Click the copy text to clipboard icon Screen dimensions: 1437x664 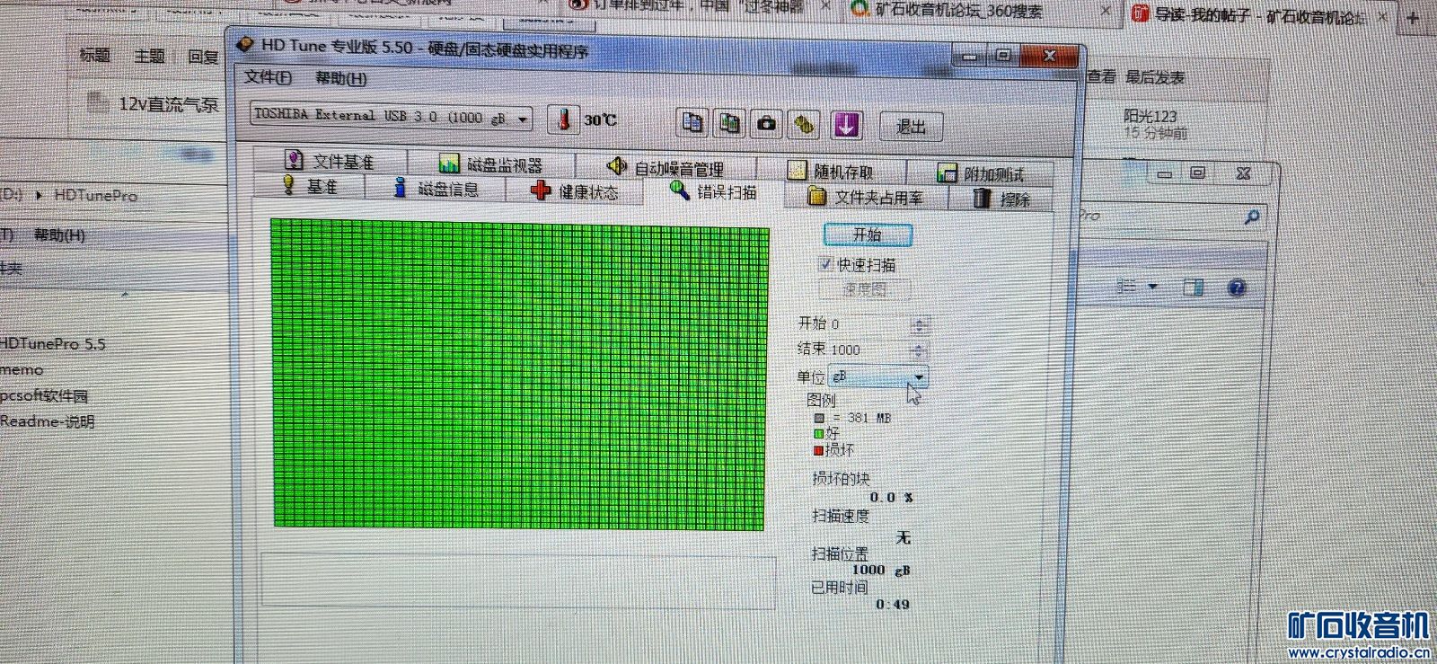point(692,122)
